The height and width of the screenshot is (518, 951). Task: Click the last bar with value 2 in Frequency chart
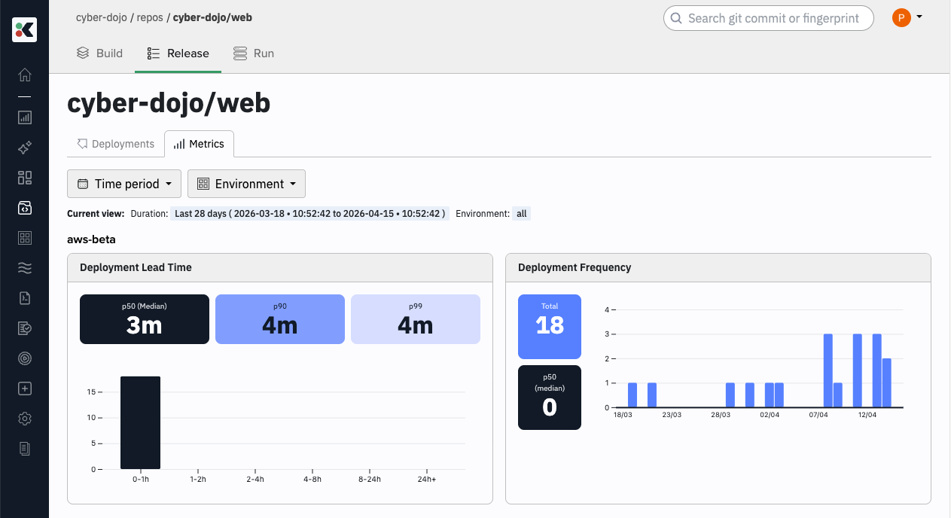click(887, 383)
